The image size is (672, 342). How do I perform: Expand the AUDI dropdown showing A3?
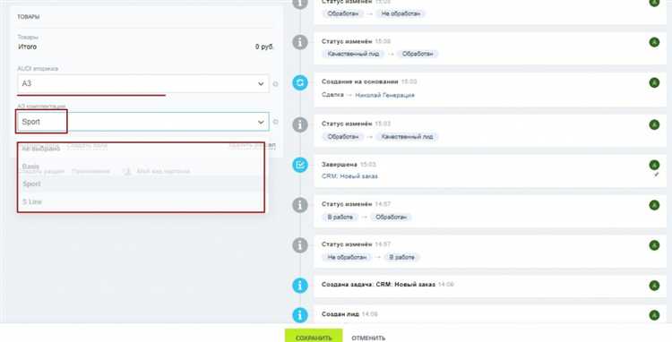tap(143, 84)
